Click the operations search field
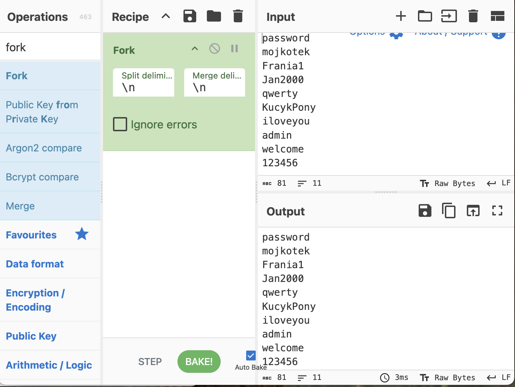The image size is (515, 387). coord(50,47)
